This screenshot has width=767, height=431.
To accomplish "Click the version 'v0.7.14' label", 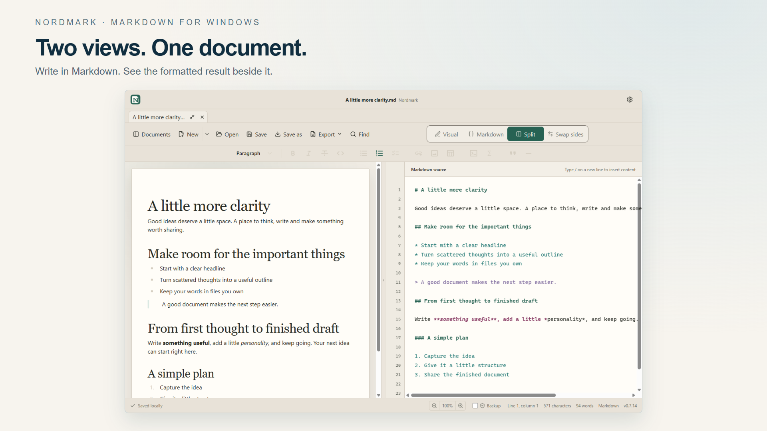I will 630,406.
